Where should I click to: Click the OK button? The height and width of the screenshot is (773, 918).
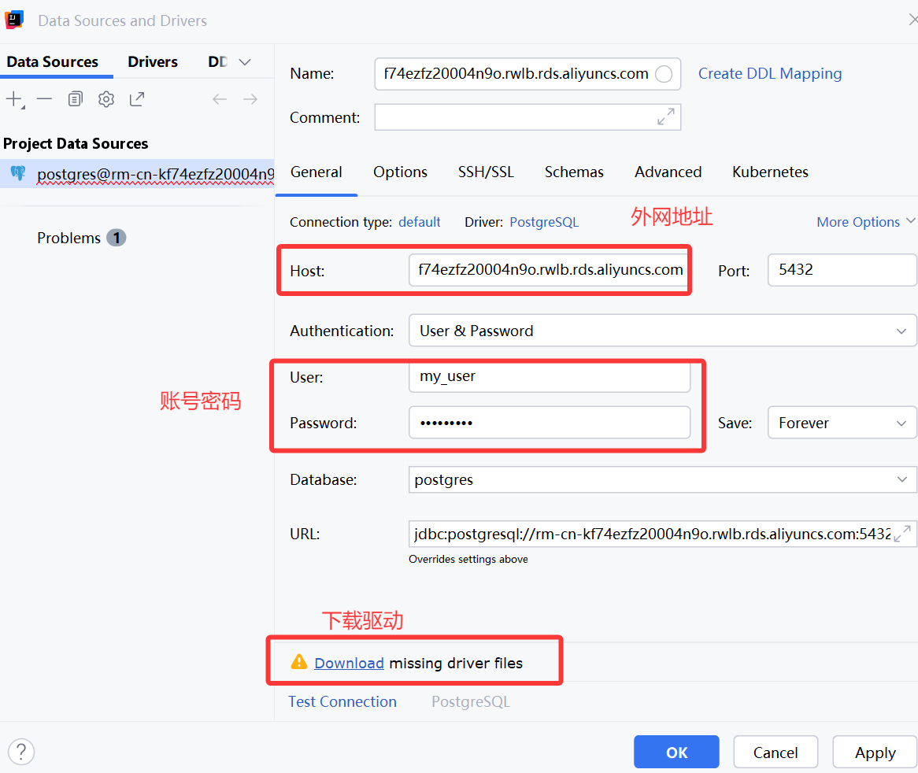point(676,752)
